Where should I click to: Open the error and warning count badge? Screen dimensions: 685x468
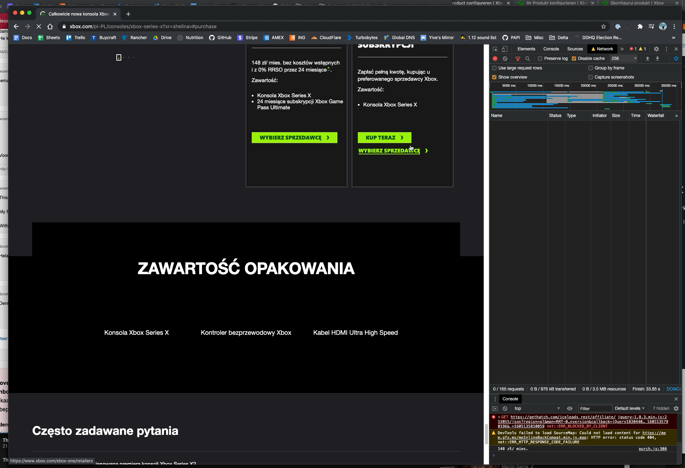click(638, 49)
